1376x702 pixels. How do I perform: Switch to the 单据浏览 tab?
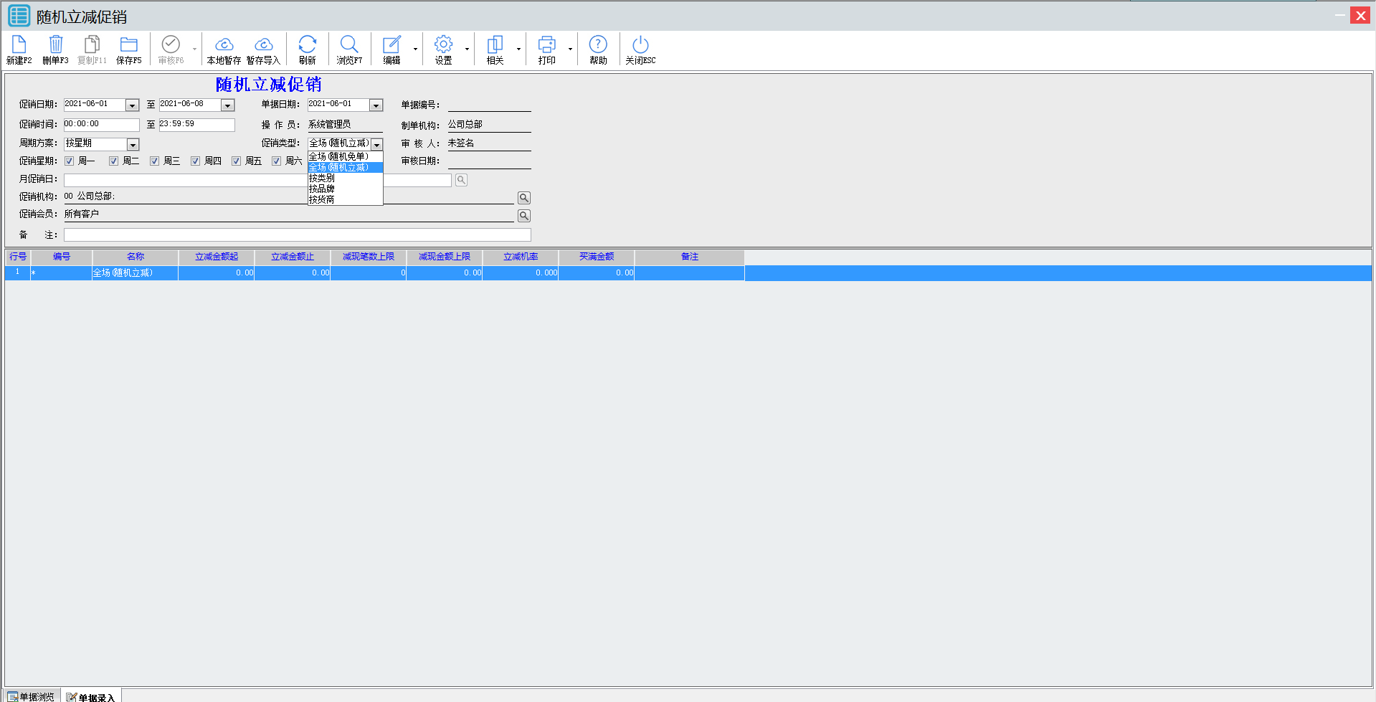(32, 696)
